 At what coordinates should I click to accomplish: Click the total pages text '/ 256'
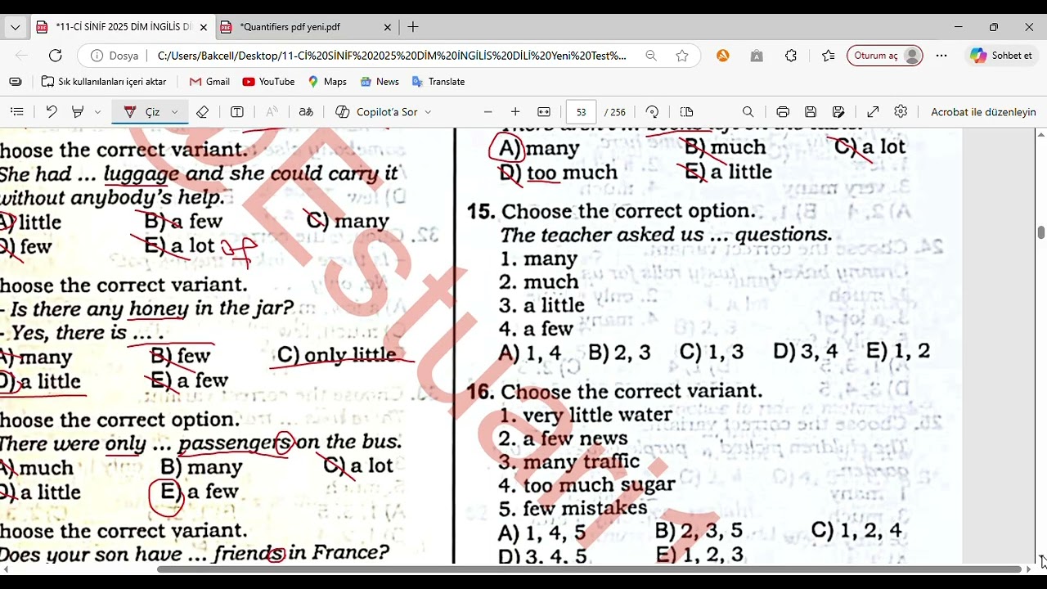615,112
